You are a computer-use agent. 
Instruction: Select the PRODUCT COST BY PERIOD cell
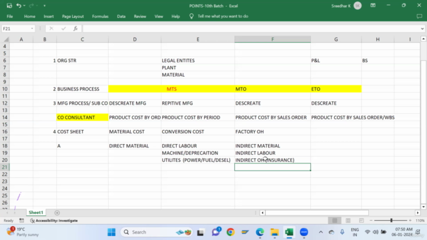(x=197, y=117)
